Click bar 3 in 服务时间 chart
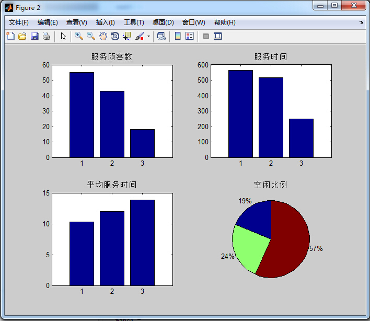Screen dimensions: 370x321 (302, 138)
